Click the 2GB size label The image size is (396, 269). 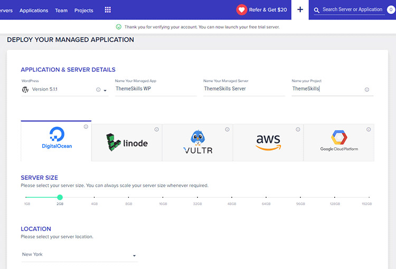60,204
